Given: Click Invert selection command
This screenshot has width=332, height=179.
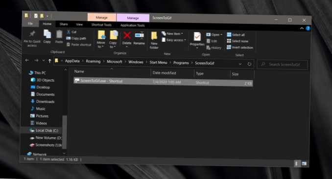Looking at the screenshot, I should [239, 47].
